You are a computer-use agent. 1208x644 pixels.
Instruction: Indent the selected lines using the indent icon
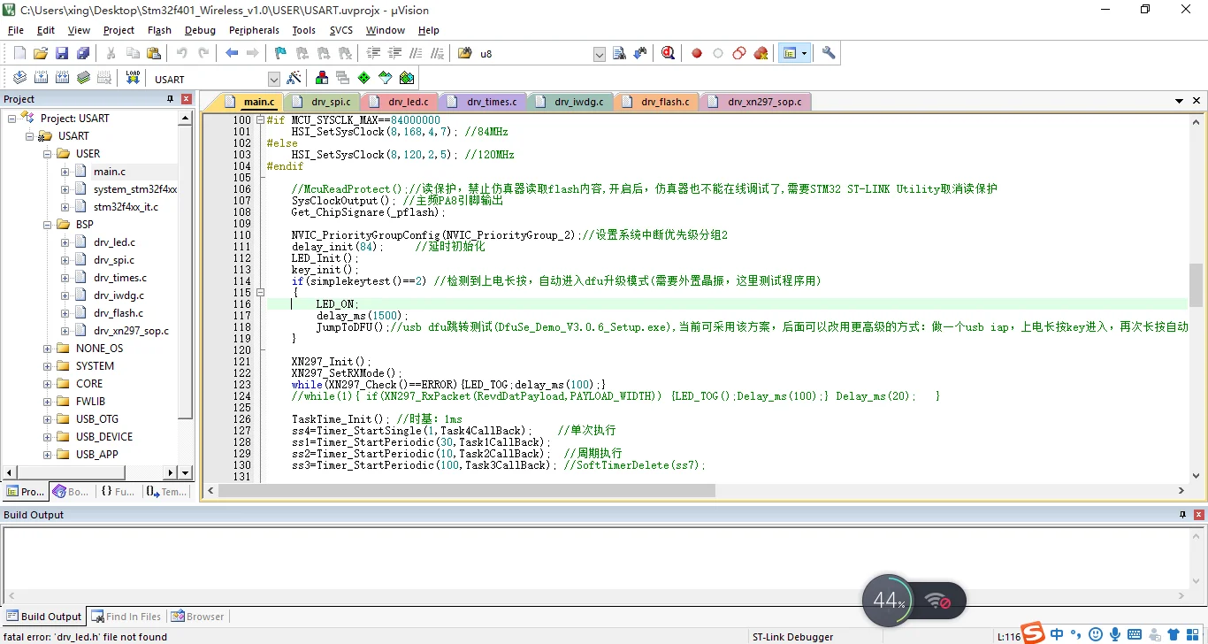click(x=373, y=53)
